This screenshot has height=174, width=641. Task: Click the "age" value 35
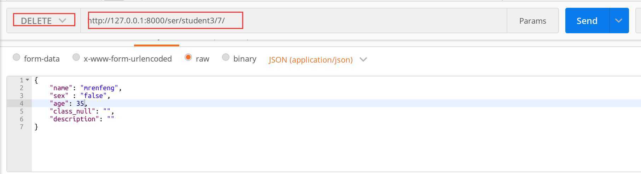click(x=80, y=104)
